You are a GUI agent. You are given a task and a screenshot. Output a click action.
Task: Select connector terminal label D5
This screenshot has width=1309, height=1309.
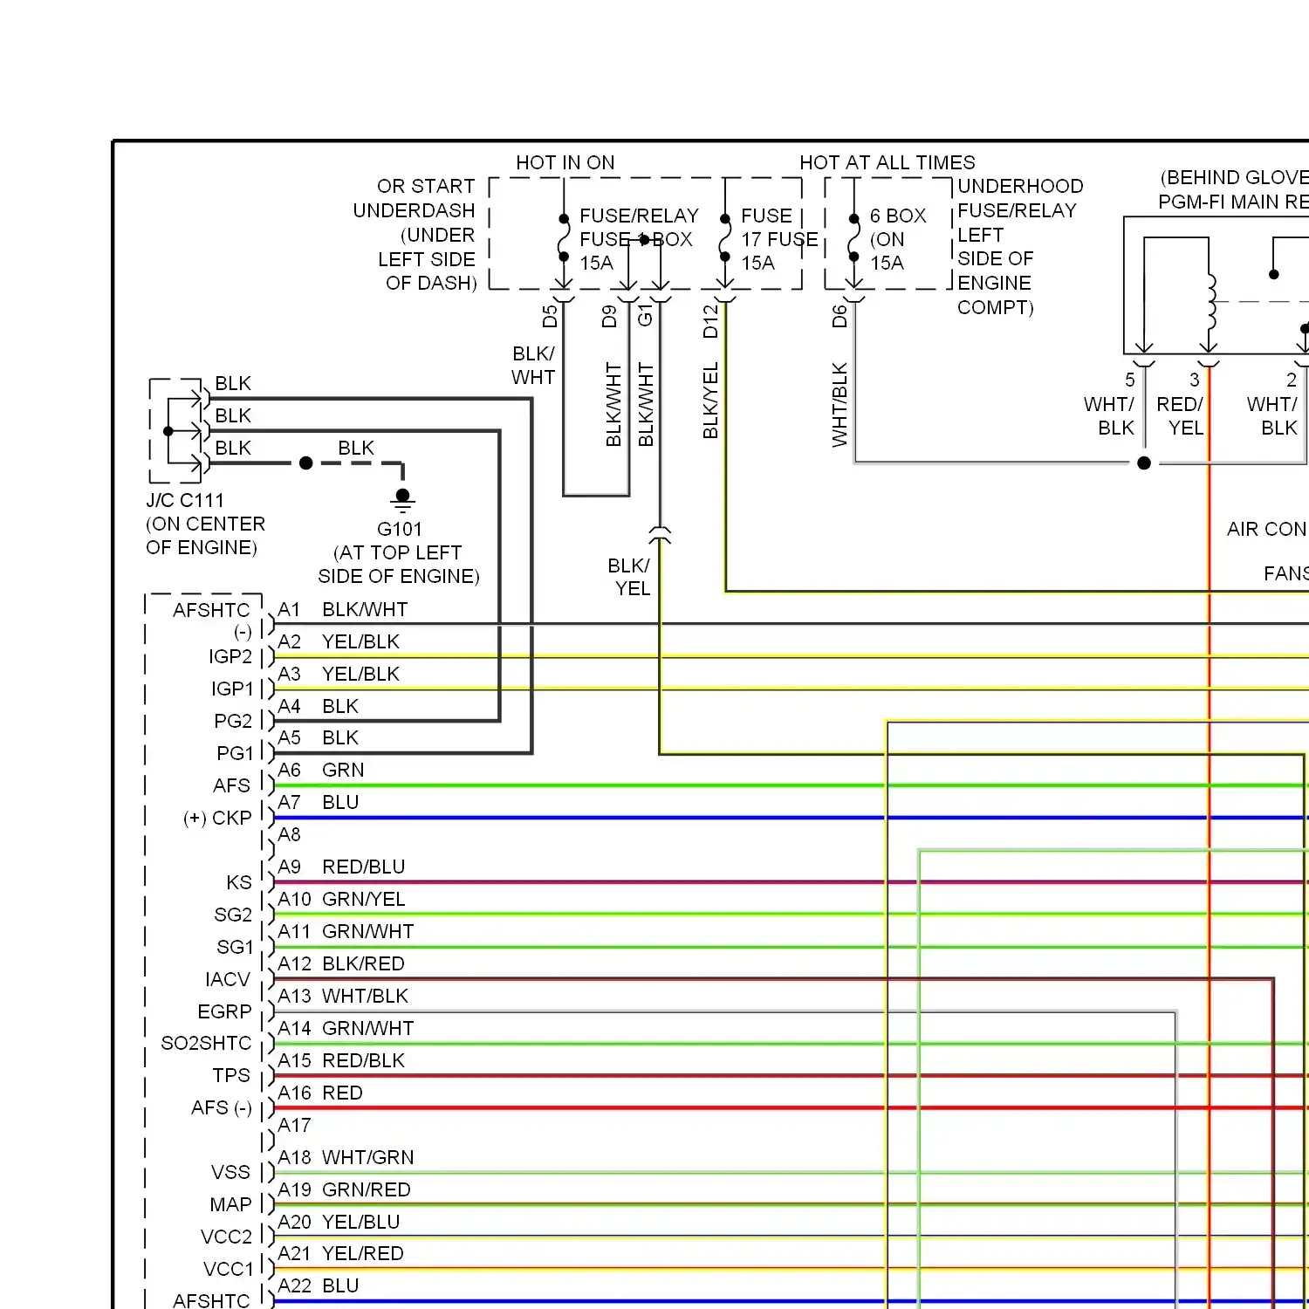coord(550,316)
